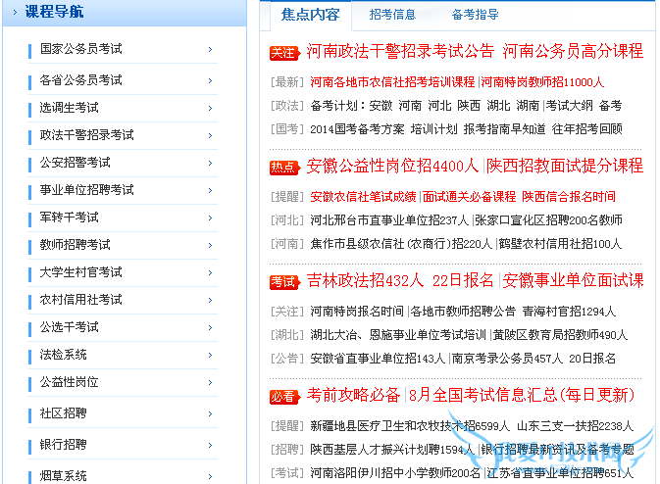660x484 pixels.
Task: Click the red 考试 badge icon
Action: (x=285, y=282)
